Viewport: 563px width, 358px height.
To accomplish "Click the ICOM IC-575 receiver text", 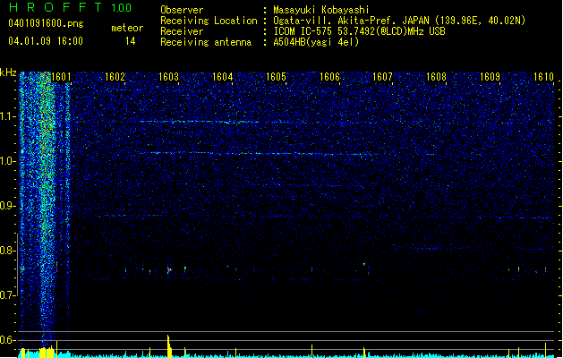I will (359, 31).
